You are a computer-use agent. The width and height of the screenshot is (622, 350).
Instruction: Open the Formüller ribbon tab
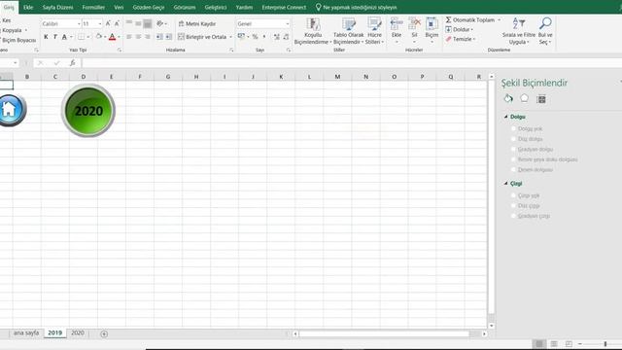(93, 7)
